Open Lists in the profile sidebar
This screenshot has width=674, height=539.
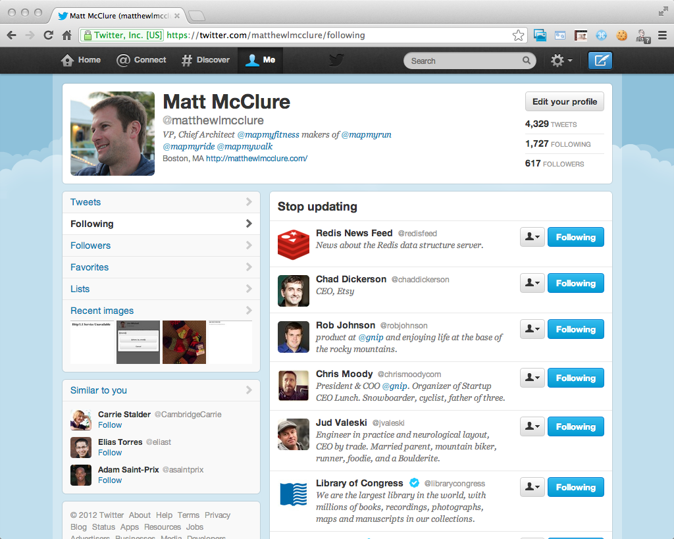click(161, 289)
